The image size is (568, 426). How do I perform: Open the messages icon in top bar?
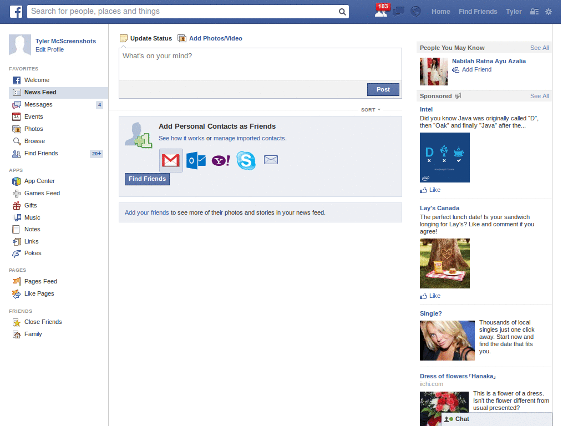coord(398,12)
